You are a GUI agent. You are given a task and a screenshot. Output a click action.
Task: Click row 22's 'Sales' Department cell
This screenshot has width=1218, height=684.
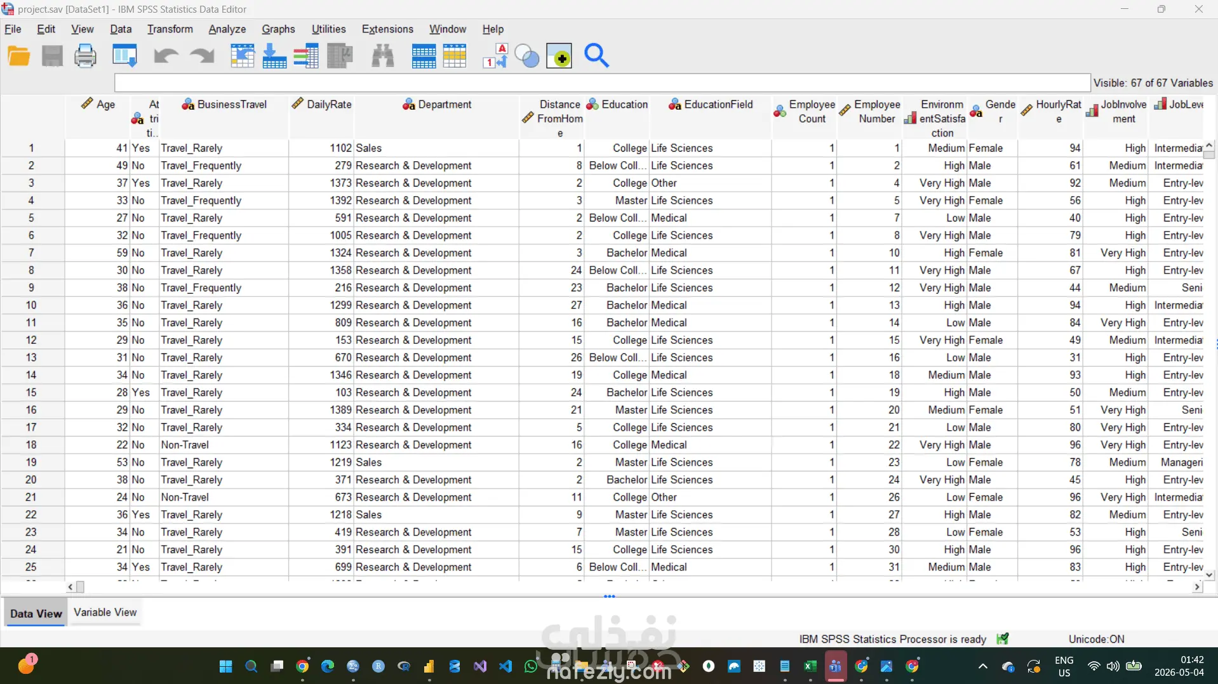(x=437, y=515)
